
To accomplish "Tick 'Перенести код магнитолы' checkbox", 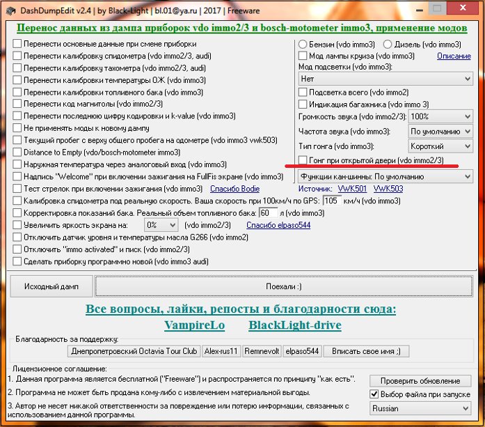I will (17, 104).
